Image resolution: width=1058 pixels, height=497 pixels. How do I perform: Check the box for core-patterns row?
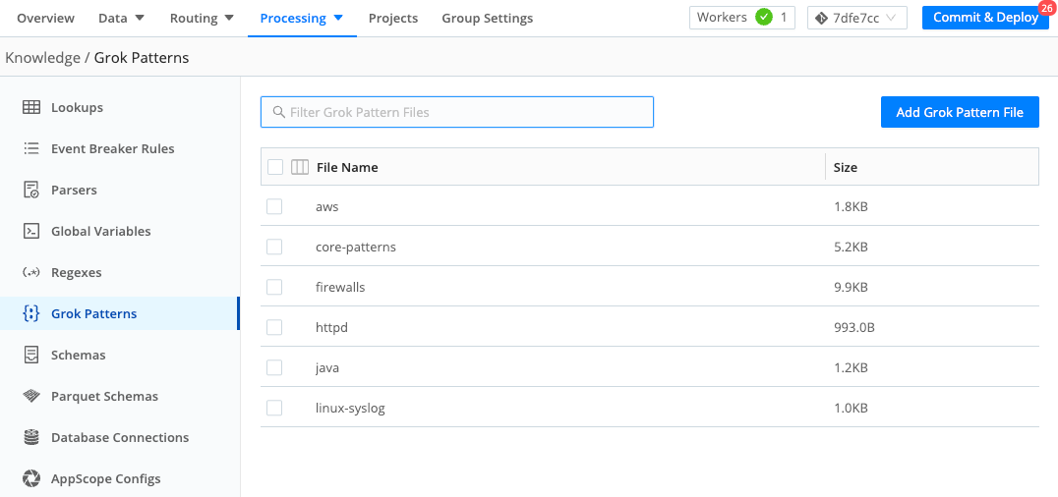274,247
